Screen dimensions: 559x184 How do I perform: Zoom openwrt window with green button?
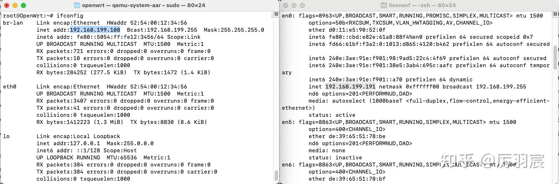[23, 5]
